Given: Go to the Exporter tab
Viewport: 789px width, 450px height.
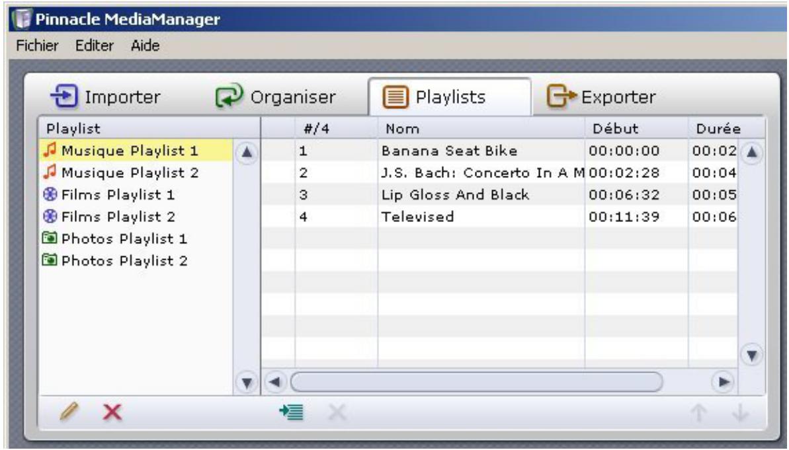Looking at the screenshot, I should 601,96.
